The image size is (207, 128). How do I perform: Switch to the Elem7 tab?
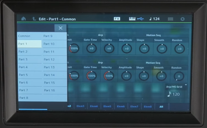(134, 107)
